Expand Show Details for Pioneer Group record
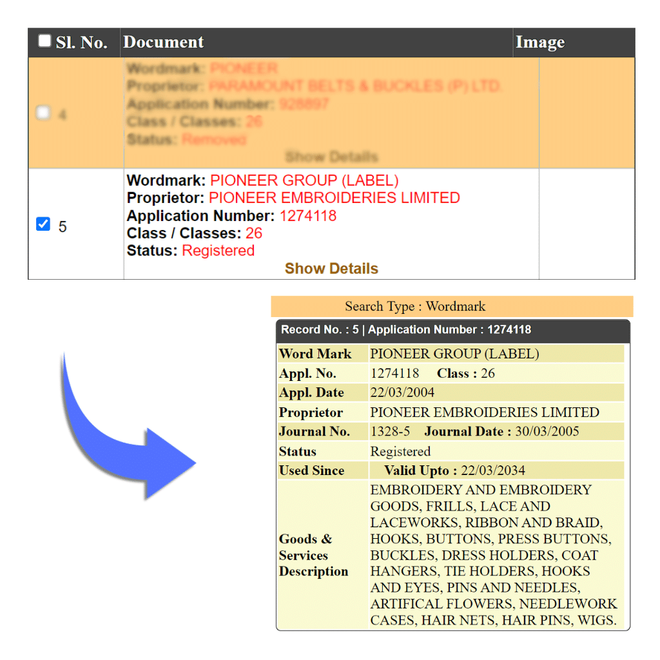Screen dimensions: 660x660 coord(331,268)
